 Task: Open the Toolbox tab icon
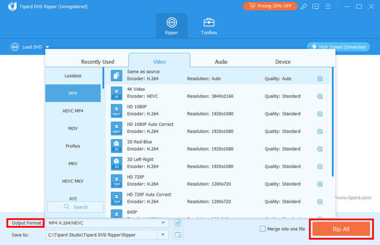[208, 23]
